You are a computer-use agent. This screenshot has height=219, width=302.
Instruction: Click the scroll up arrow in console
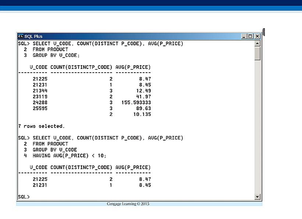click(257, 43)
